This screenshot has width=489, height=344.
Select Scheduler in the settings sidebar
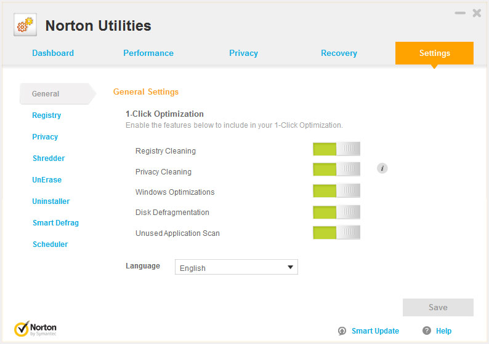50,244
